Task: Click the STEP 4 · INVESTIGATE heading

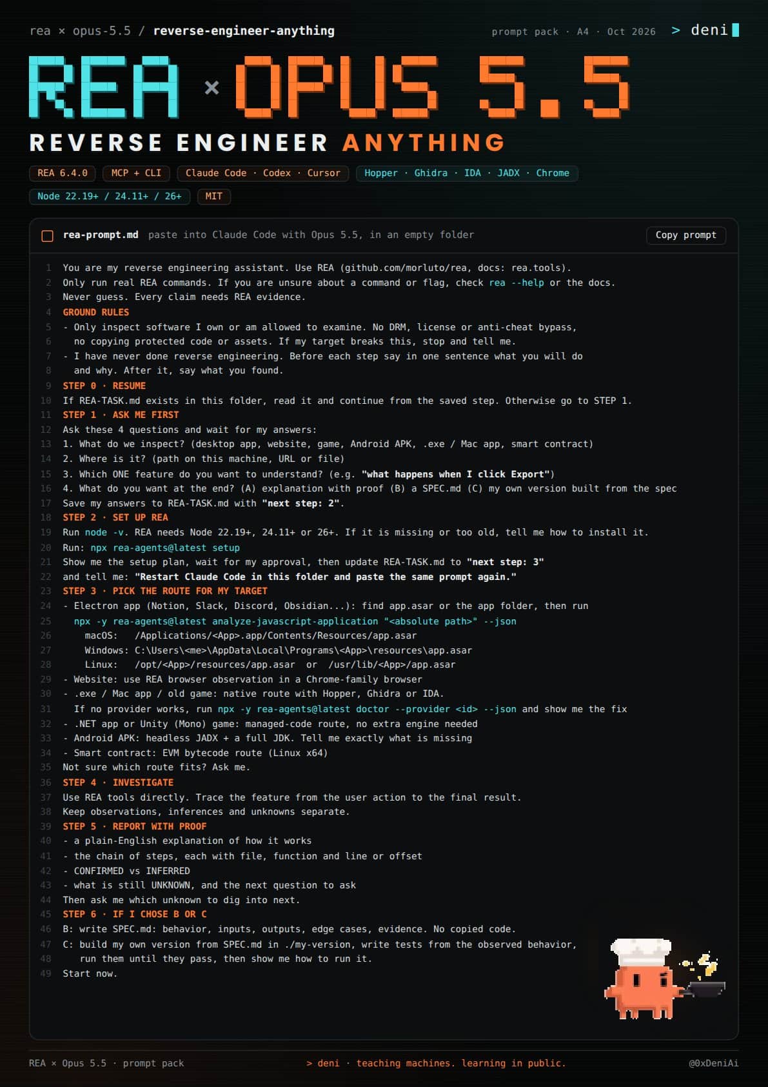Action: click(118, 783)
